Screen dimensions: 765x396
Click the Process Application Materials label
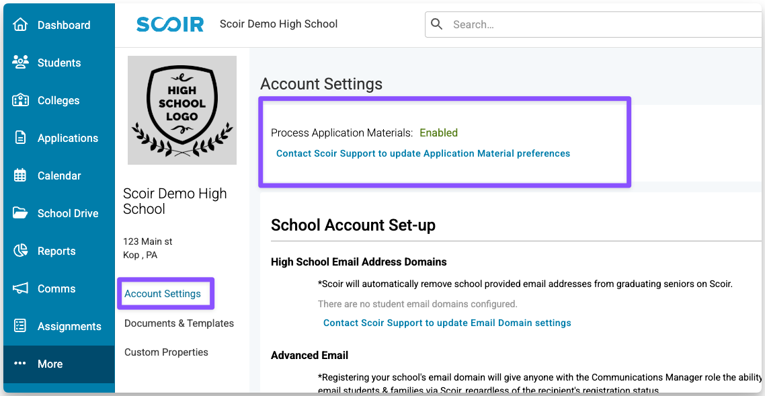click(x=342, y=132)
